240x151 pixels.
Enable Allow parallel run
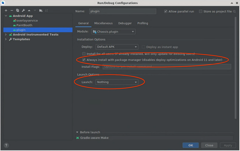(x=165, y=11)
